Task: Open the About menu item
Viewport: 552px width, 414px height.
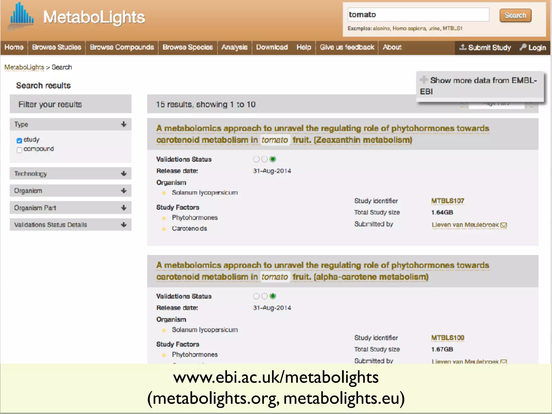Action: pyautogui.click(x=392, y=47)
